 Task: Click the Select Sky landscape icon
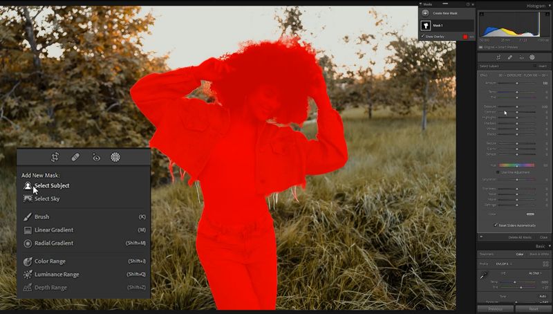28,198
